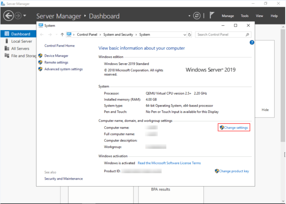Click the Server Manager forward arrow
This screenshot has height=204, width=286.
click(18, 16)
